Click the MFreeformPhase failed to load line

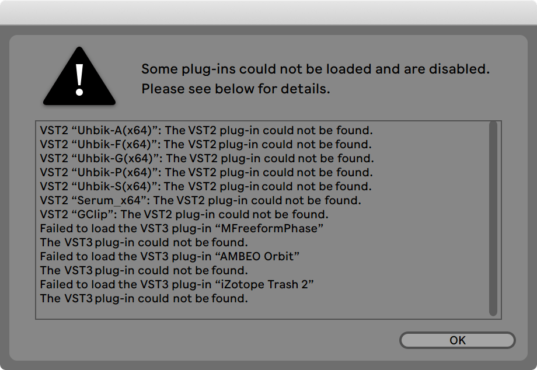182,228
